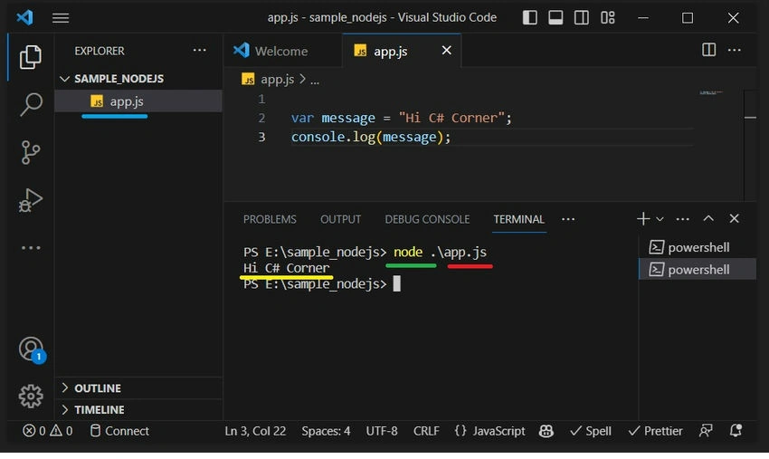
Task: Switch to the DEBUG CONSOLE tab
Action: click(x=427, y=219)
